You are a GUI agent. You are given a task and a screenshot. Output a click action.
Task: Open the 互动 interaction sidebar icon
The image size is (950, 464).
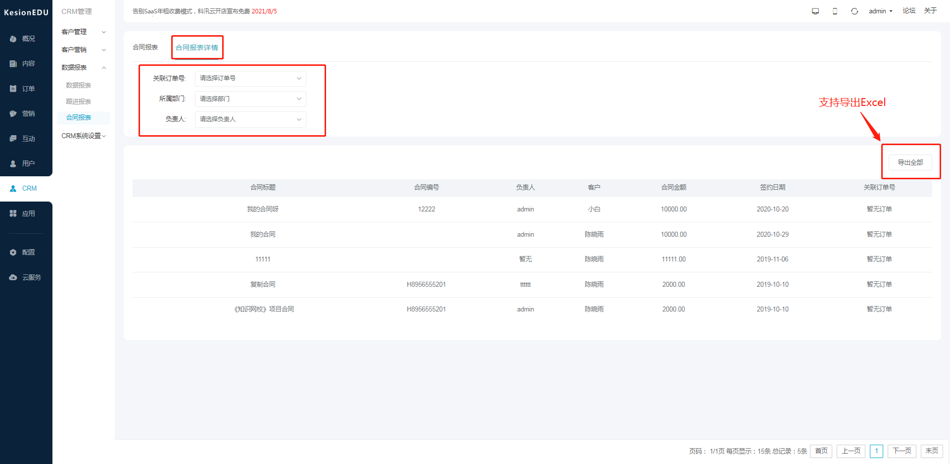tap(13, 139)
